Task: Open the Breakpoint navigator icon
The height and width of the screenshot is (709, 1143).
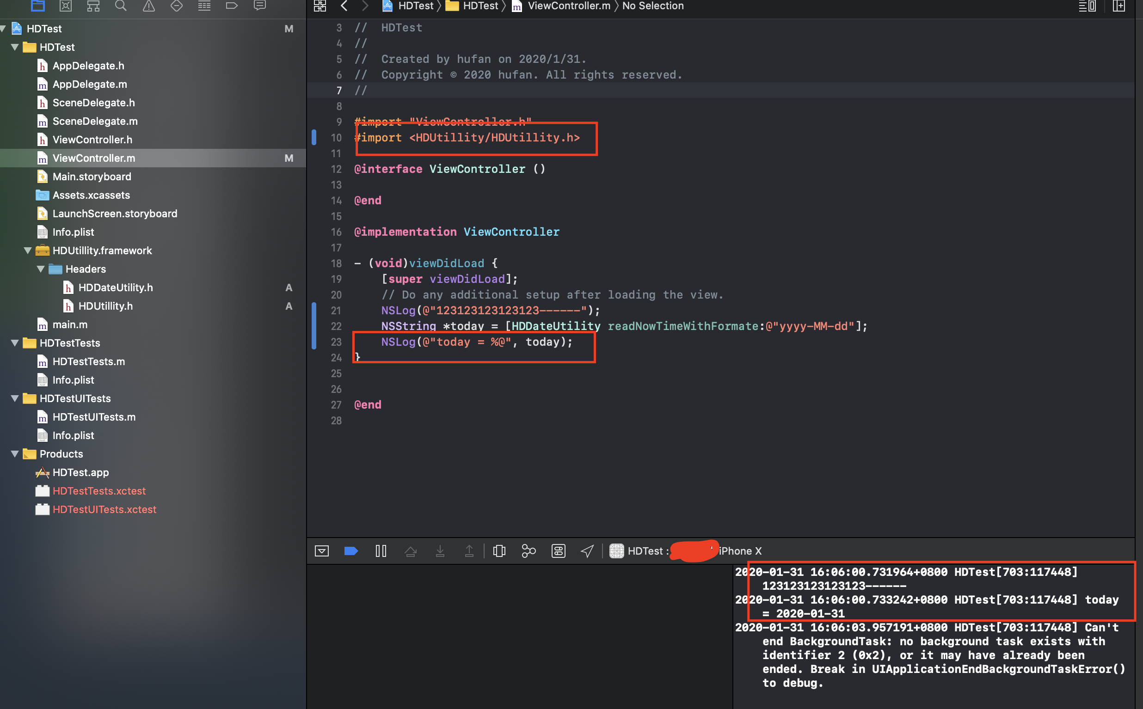Action: pos(232,6)
